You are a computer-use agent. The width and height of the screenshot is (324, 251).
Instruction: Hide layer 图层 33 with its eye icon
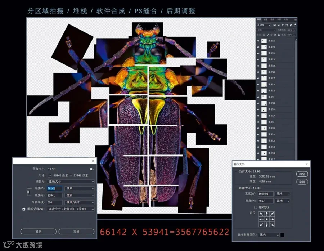tap(258, 41)
